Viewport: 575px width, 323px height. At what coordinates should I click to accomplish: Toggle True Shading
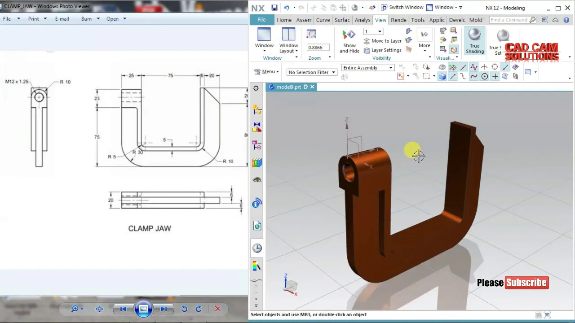pyautogui.click(x=474, y=41)
